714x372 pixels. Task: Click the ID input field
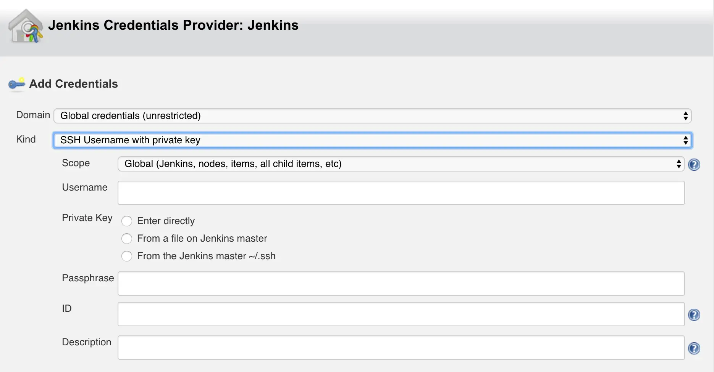point(401,314)
